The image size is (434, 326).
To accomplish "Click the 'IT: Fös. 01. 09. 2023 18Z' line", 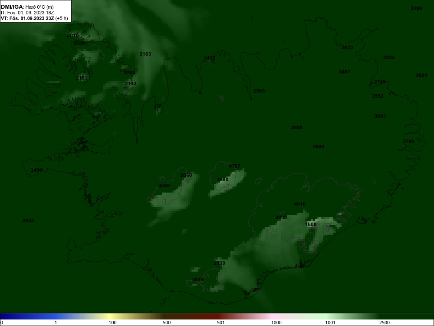I will click(27, 13).
